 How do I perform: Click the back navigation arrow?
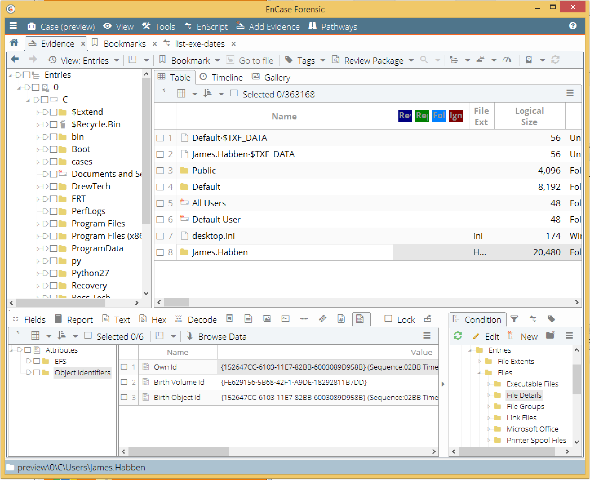(15, 60)
